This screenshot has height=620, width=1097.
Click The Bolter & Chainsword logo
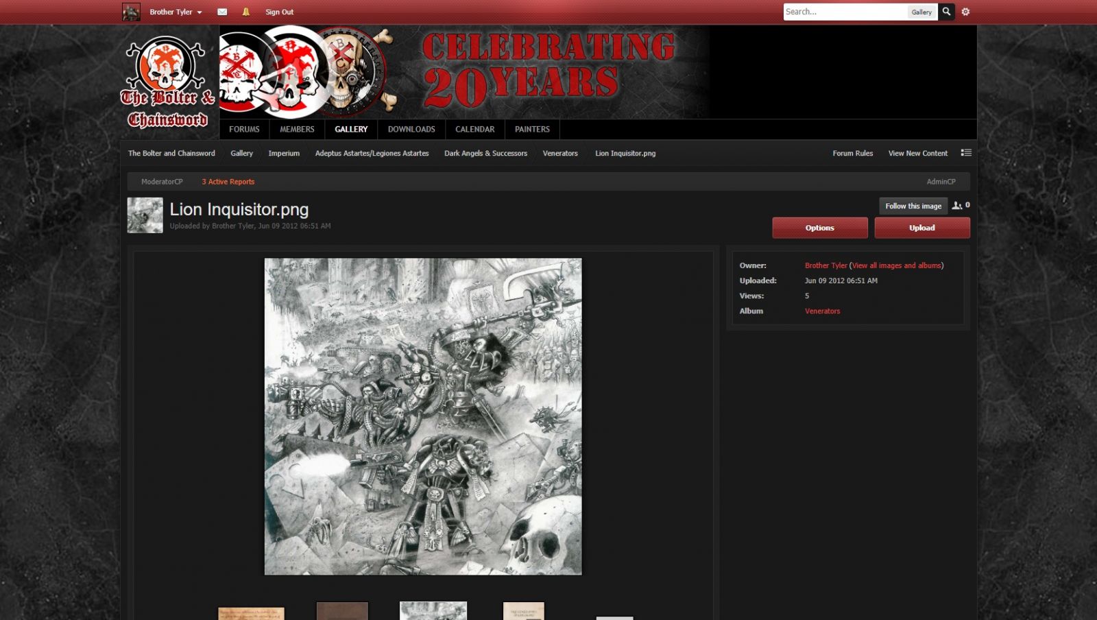[168, 82]
